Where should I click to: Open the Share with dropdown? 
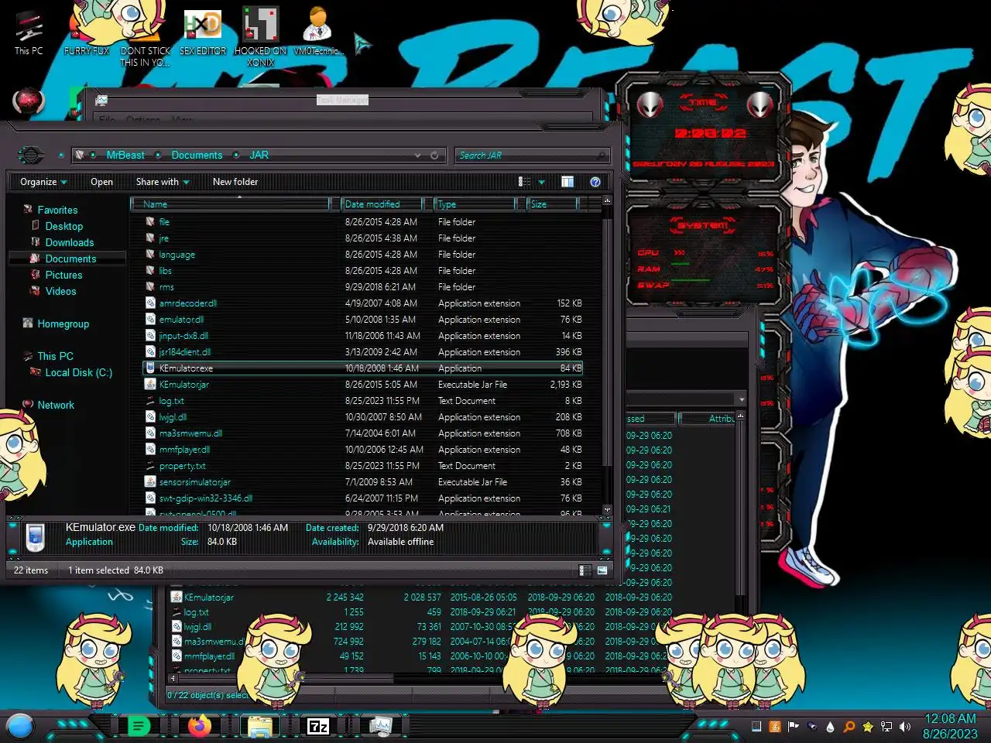(163, 182)
